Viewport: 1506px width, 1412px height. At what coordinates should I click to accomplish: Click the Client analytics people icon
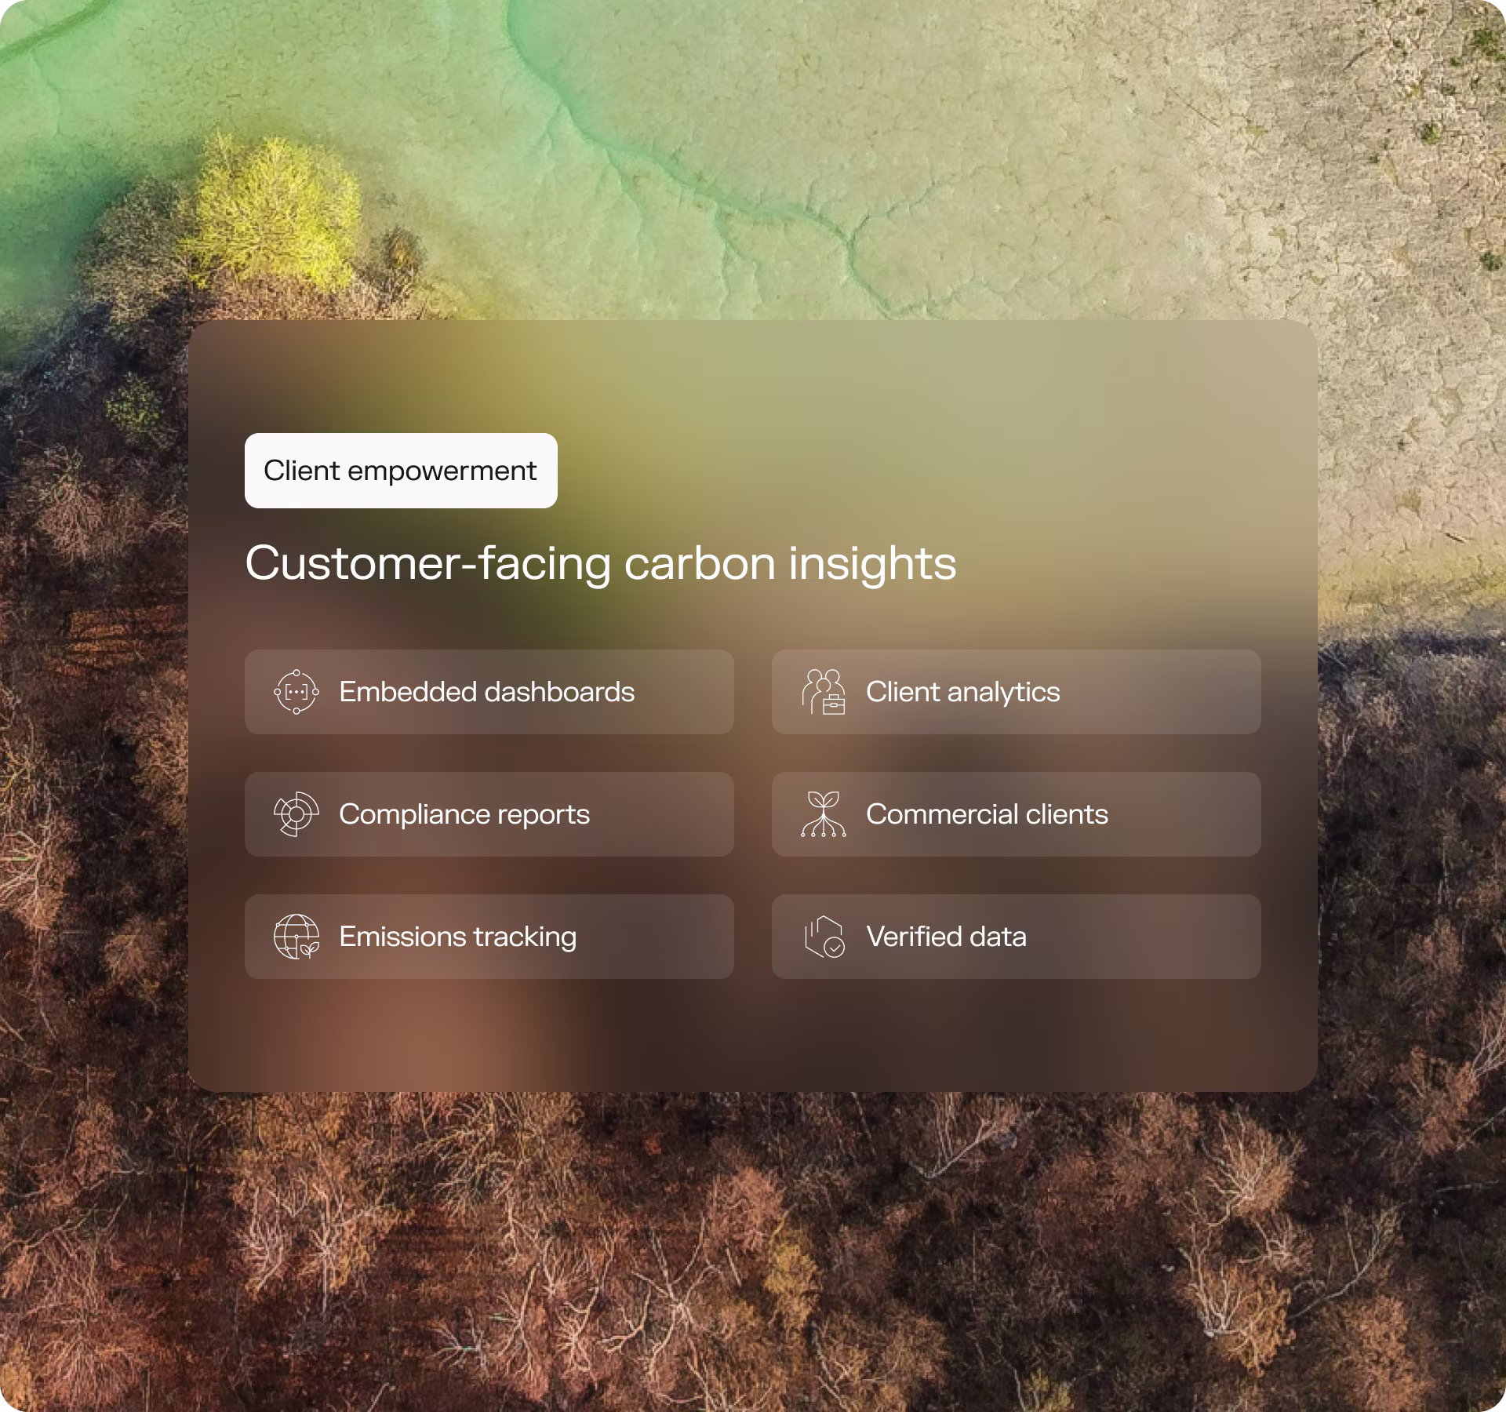[823, 692]
